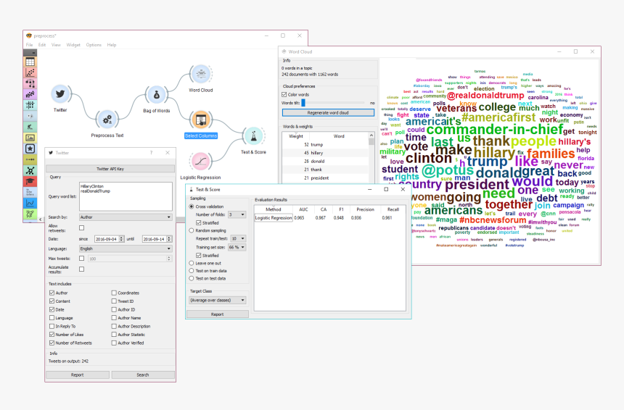Select the Test & Score widget node
Image resolution: width=624 pixels, height=410 pixels.
[x=253, y=136]
